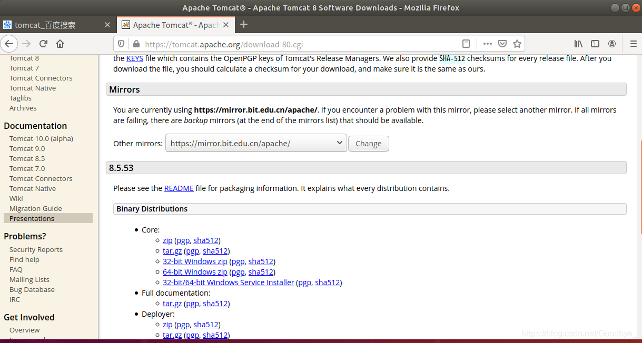Open sha512 for 64-bit Windows zip

pyautogui.click(x=261, y=272)
